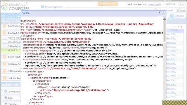
Task: Click the WSDL column header
Action: click(174, 30)
